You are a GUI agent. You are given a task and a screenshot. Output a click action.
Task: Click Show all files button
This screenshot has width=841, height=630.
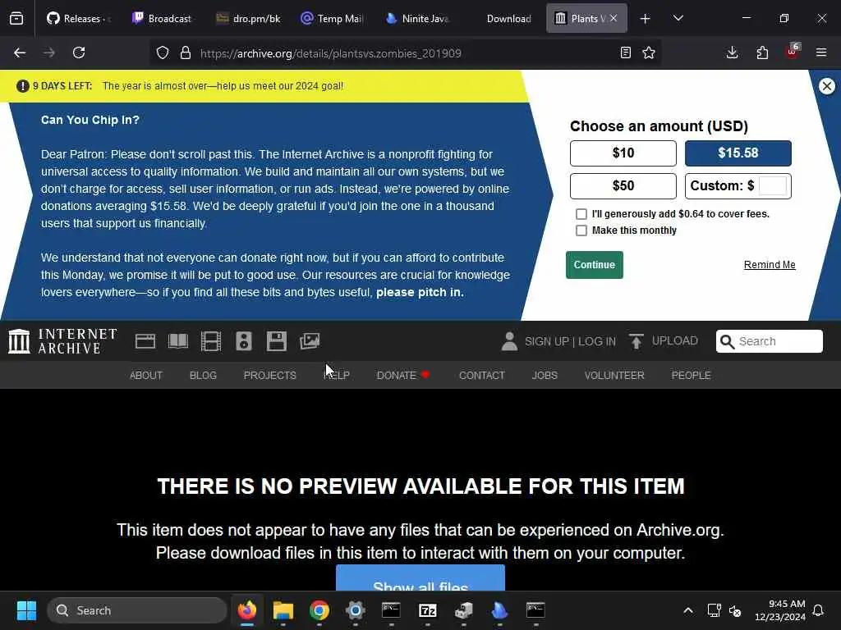pos(420,578)
